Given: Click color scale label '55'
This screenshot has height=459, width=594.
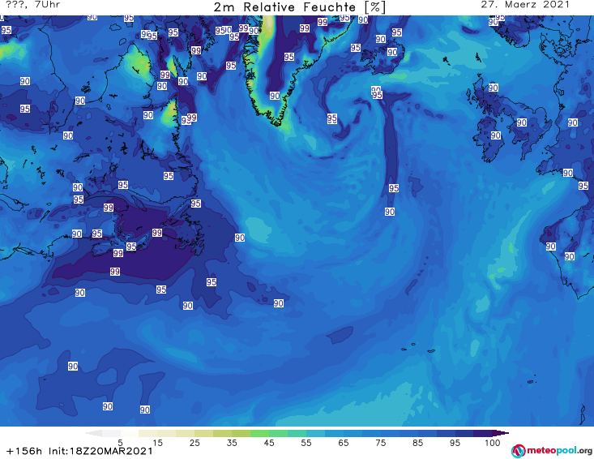Looking at the screenshot, I should [x=306, y=443].
